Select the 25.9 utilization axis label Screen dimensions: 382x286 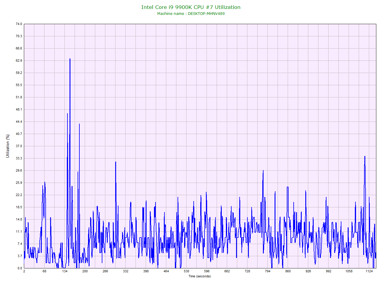click(x=19, y=183)
